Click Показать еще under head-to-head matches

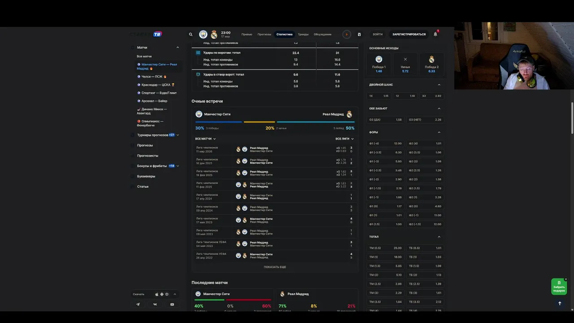point(275,267)
